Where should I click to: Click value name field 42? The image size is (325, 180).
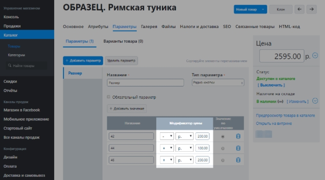point(131,136)
